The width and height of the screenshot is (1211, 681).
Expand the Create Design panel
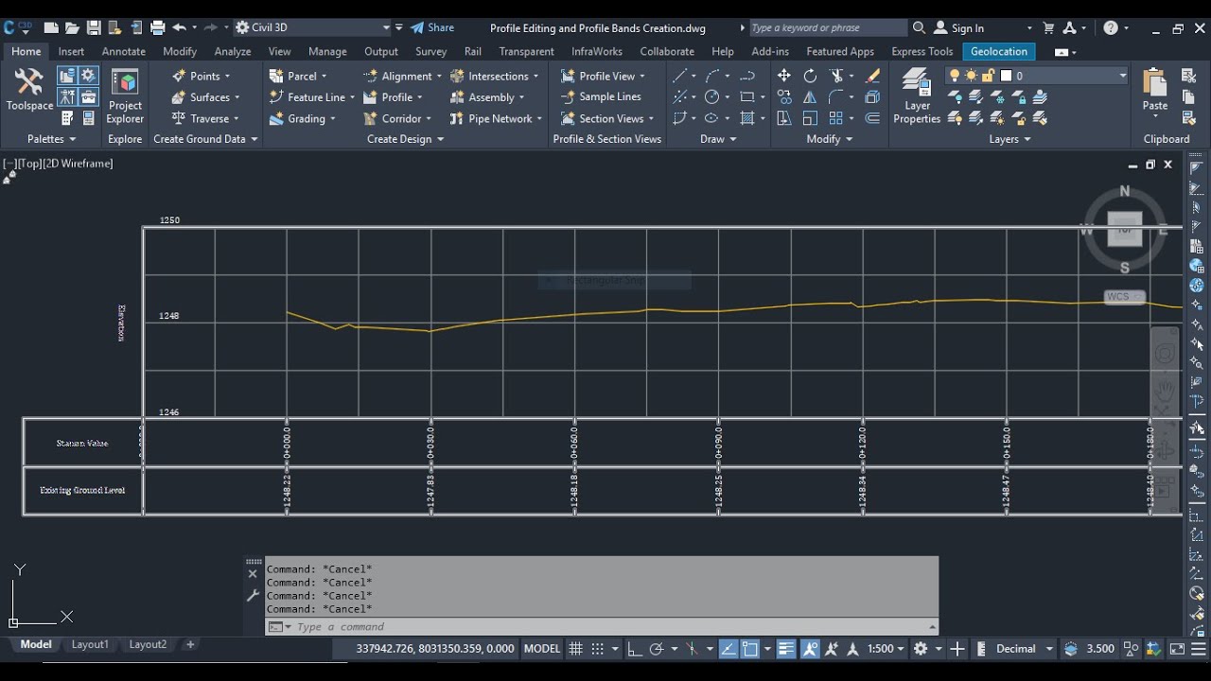pos(405,139)
